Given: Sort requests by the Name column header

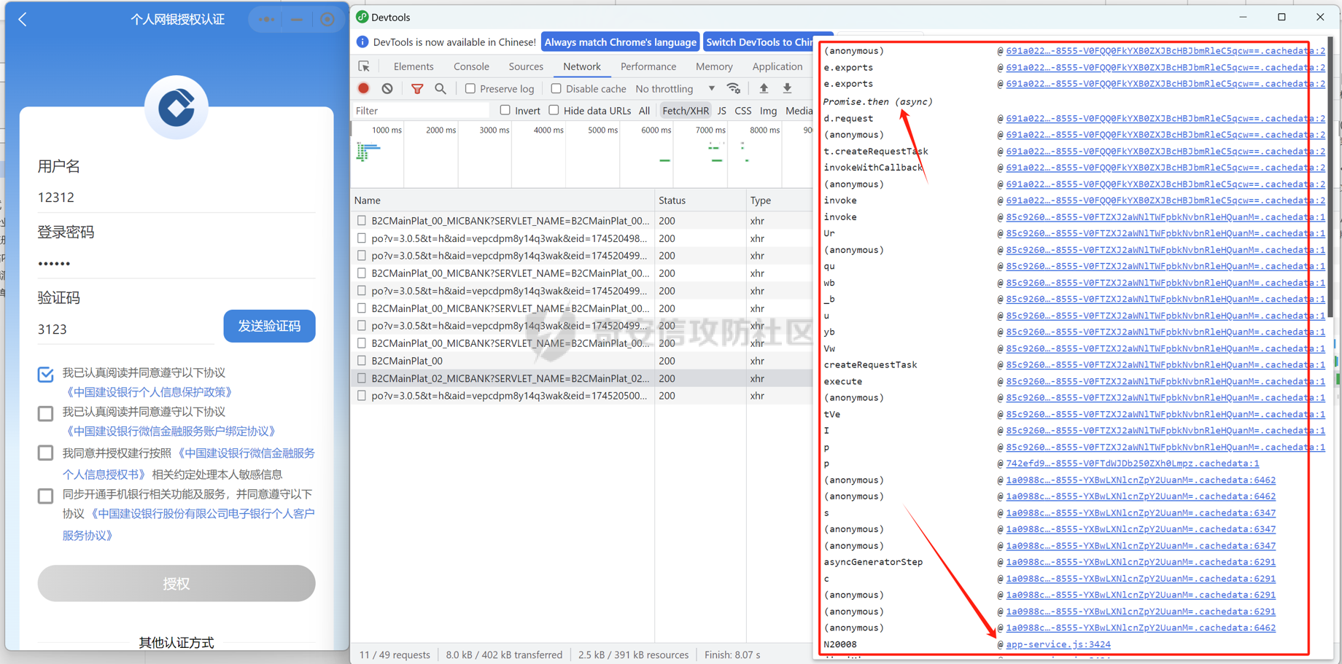Looking at the screenshot, I should pyautogui.click(x=503, y=200).
